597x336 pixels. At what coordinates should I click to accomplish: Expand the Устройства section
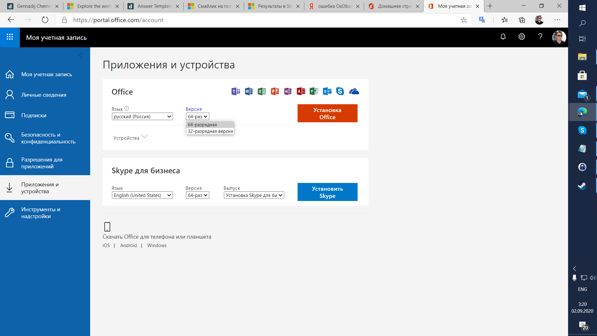(130, 138)
